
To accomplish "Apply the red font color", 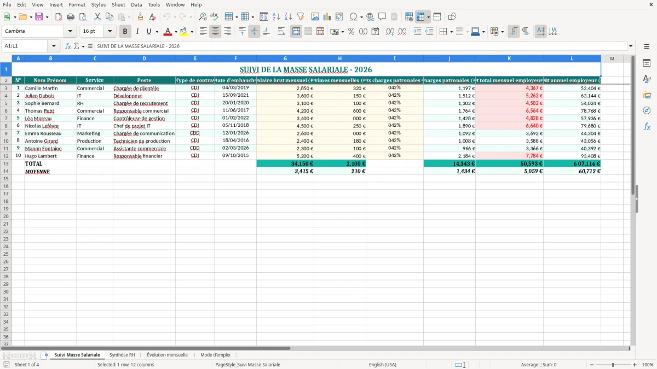I will pyautogui.click(x=168, y=32).
